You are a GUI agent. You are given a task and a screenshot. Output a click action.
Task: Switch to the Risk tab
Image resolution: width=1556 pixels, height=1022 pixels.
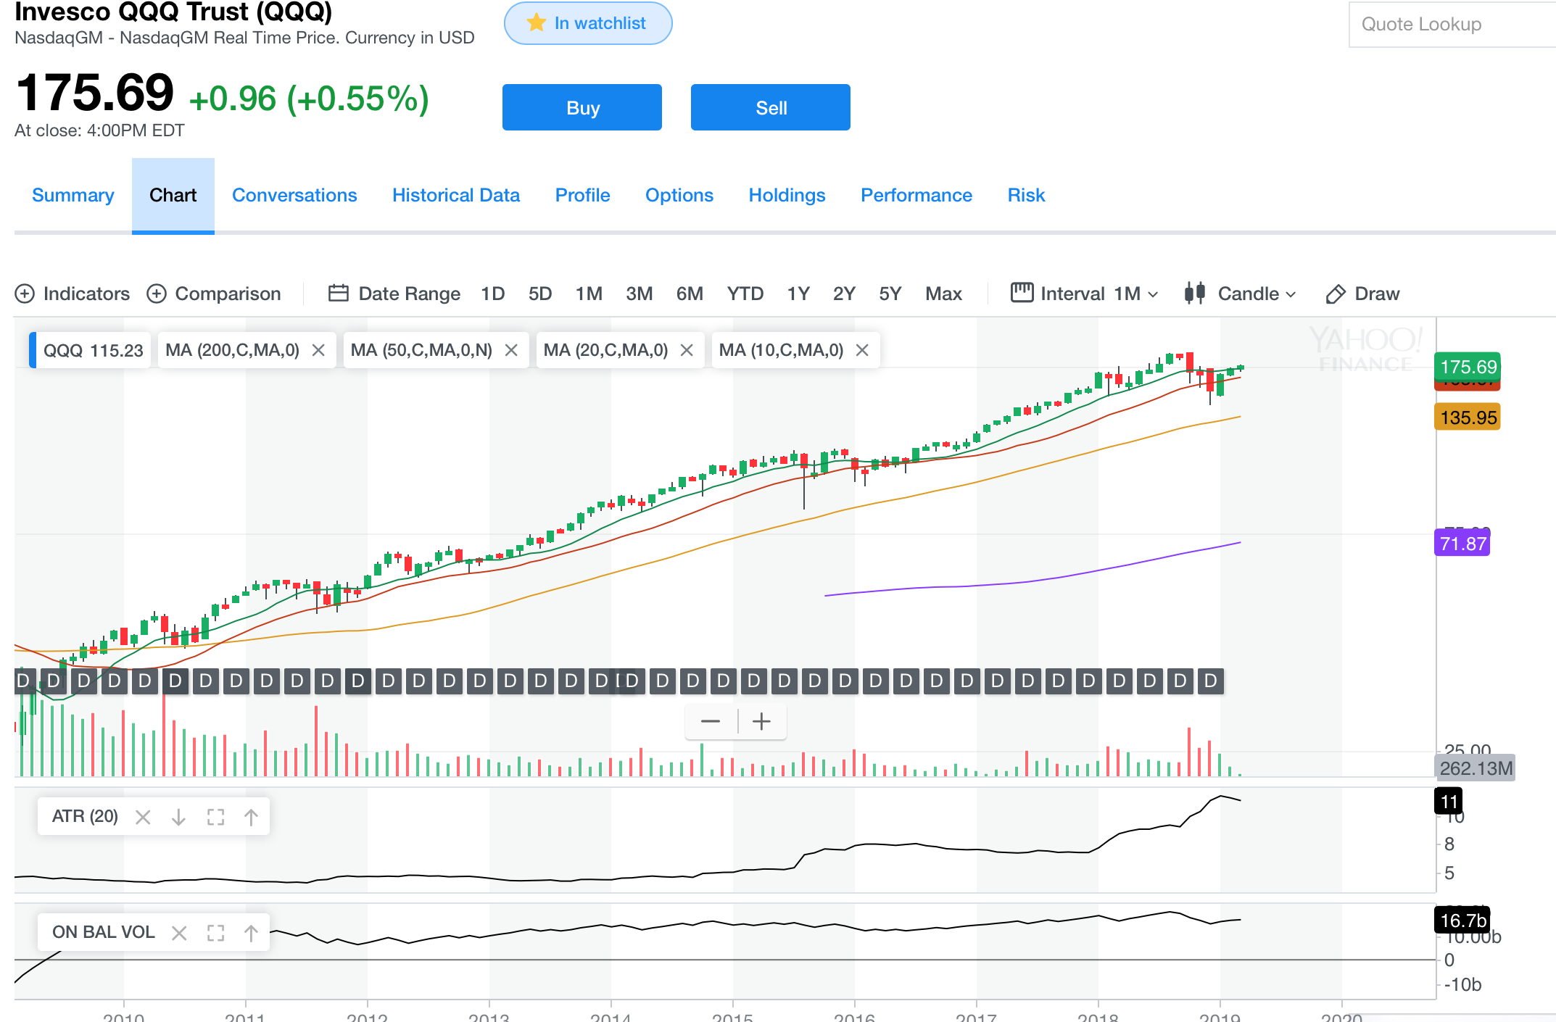[x=1026, y=195]
